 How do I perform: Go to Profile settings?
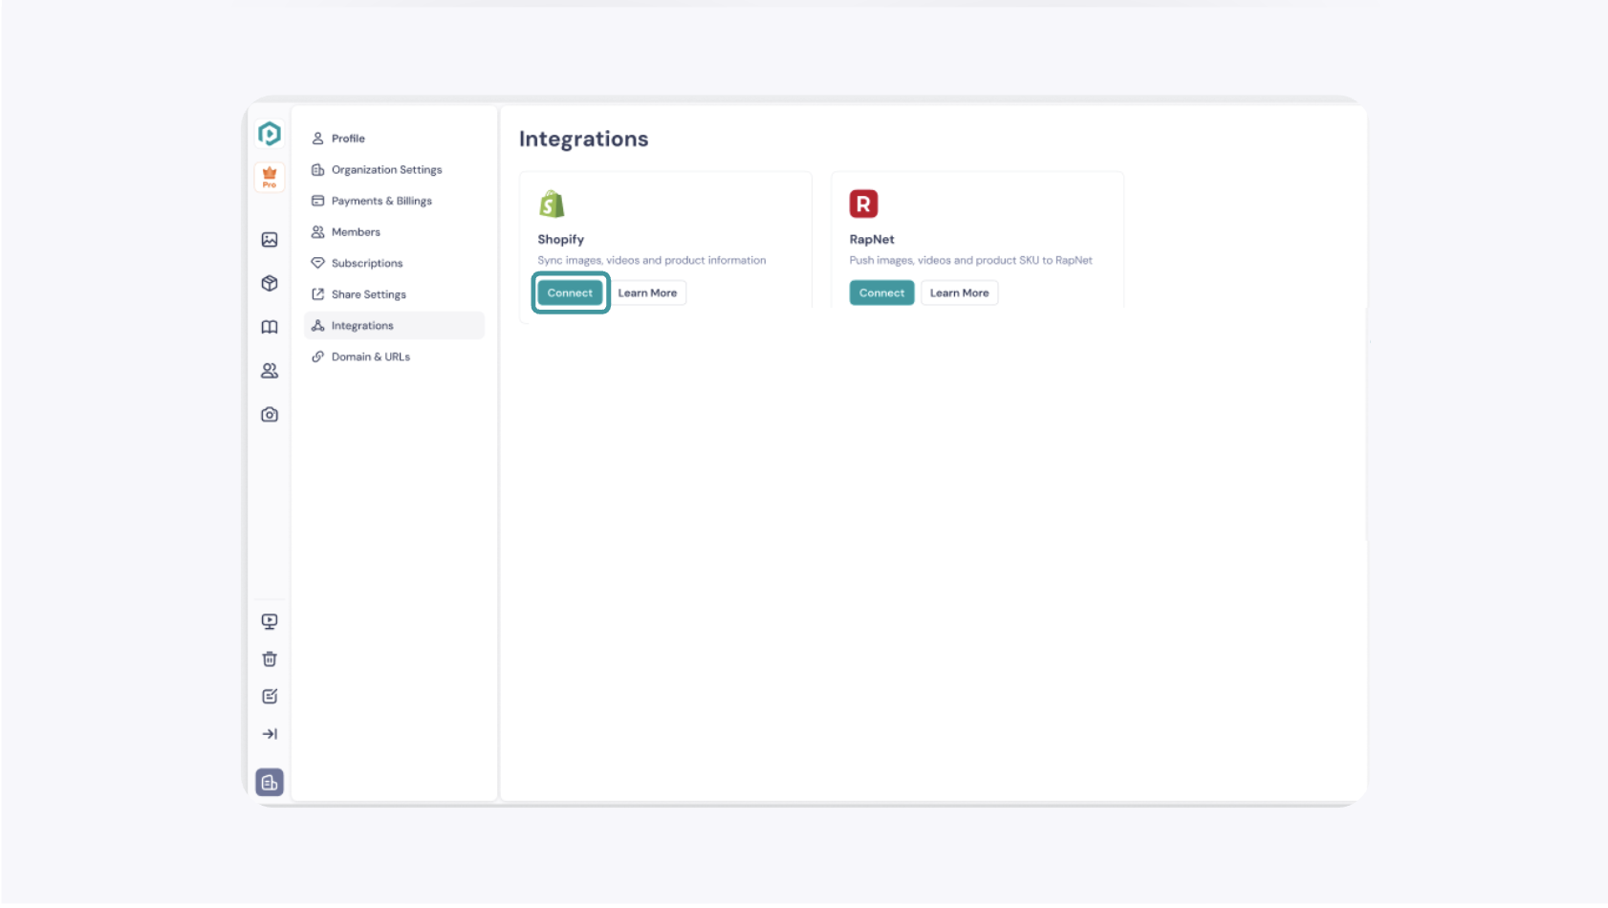[348, 139]
